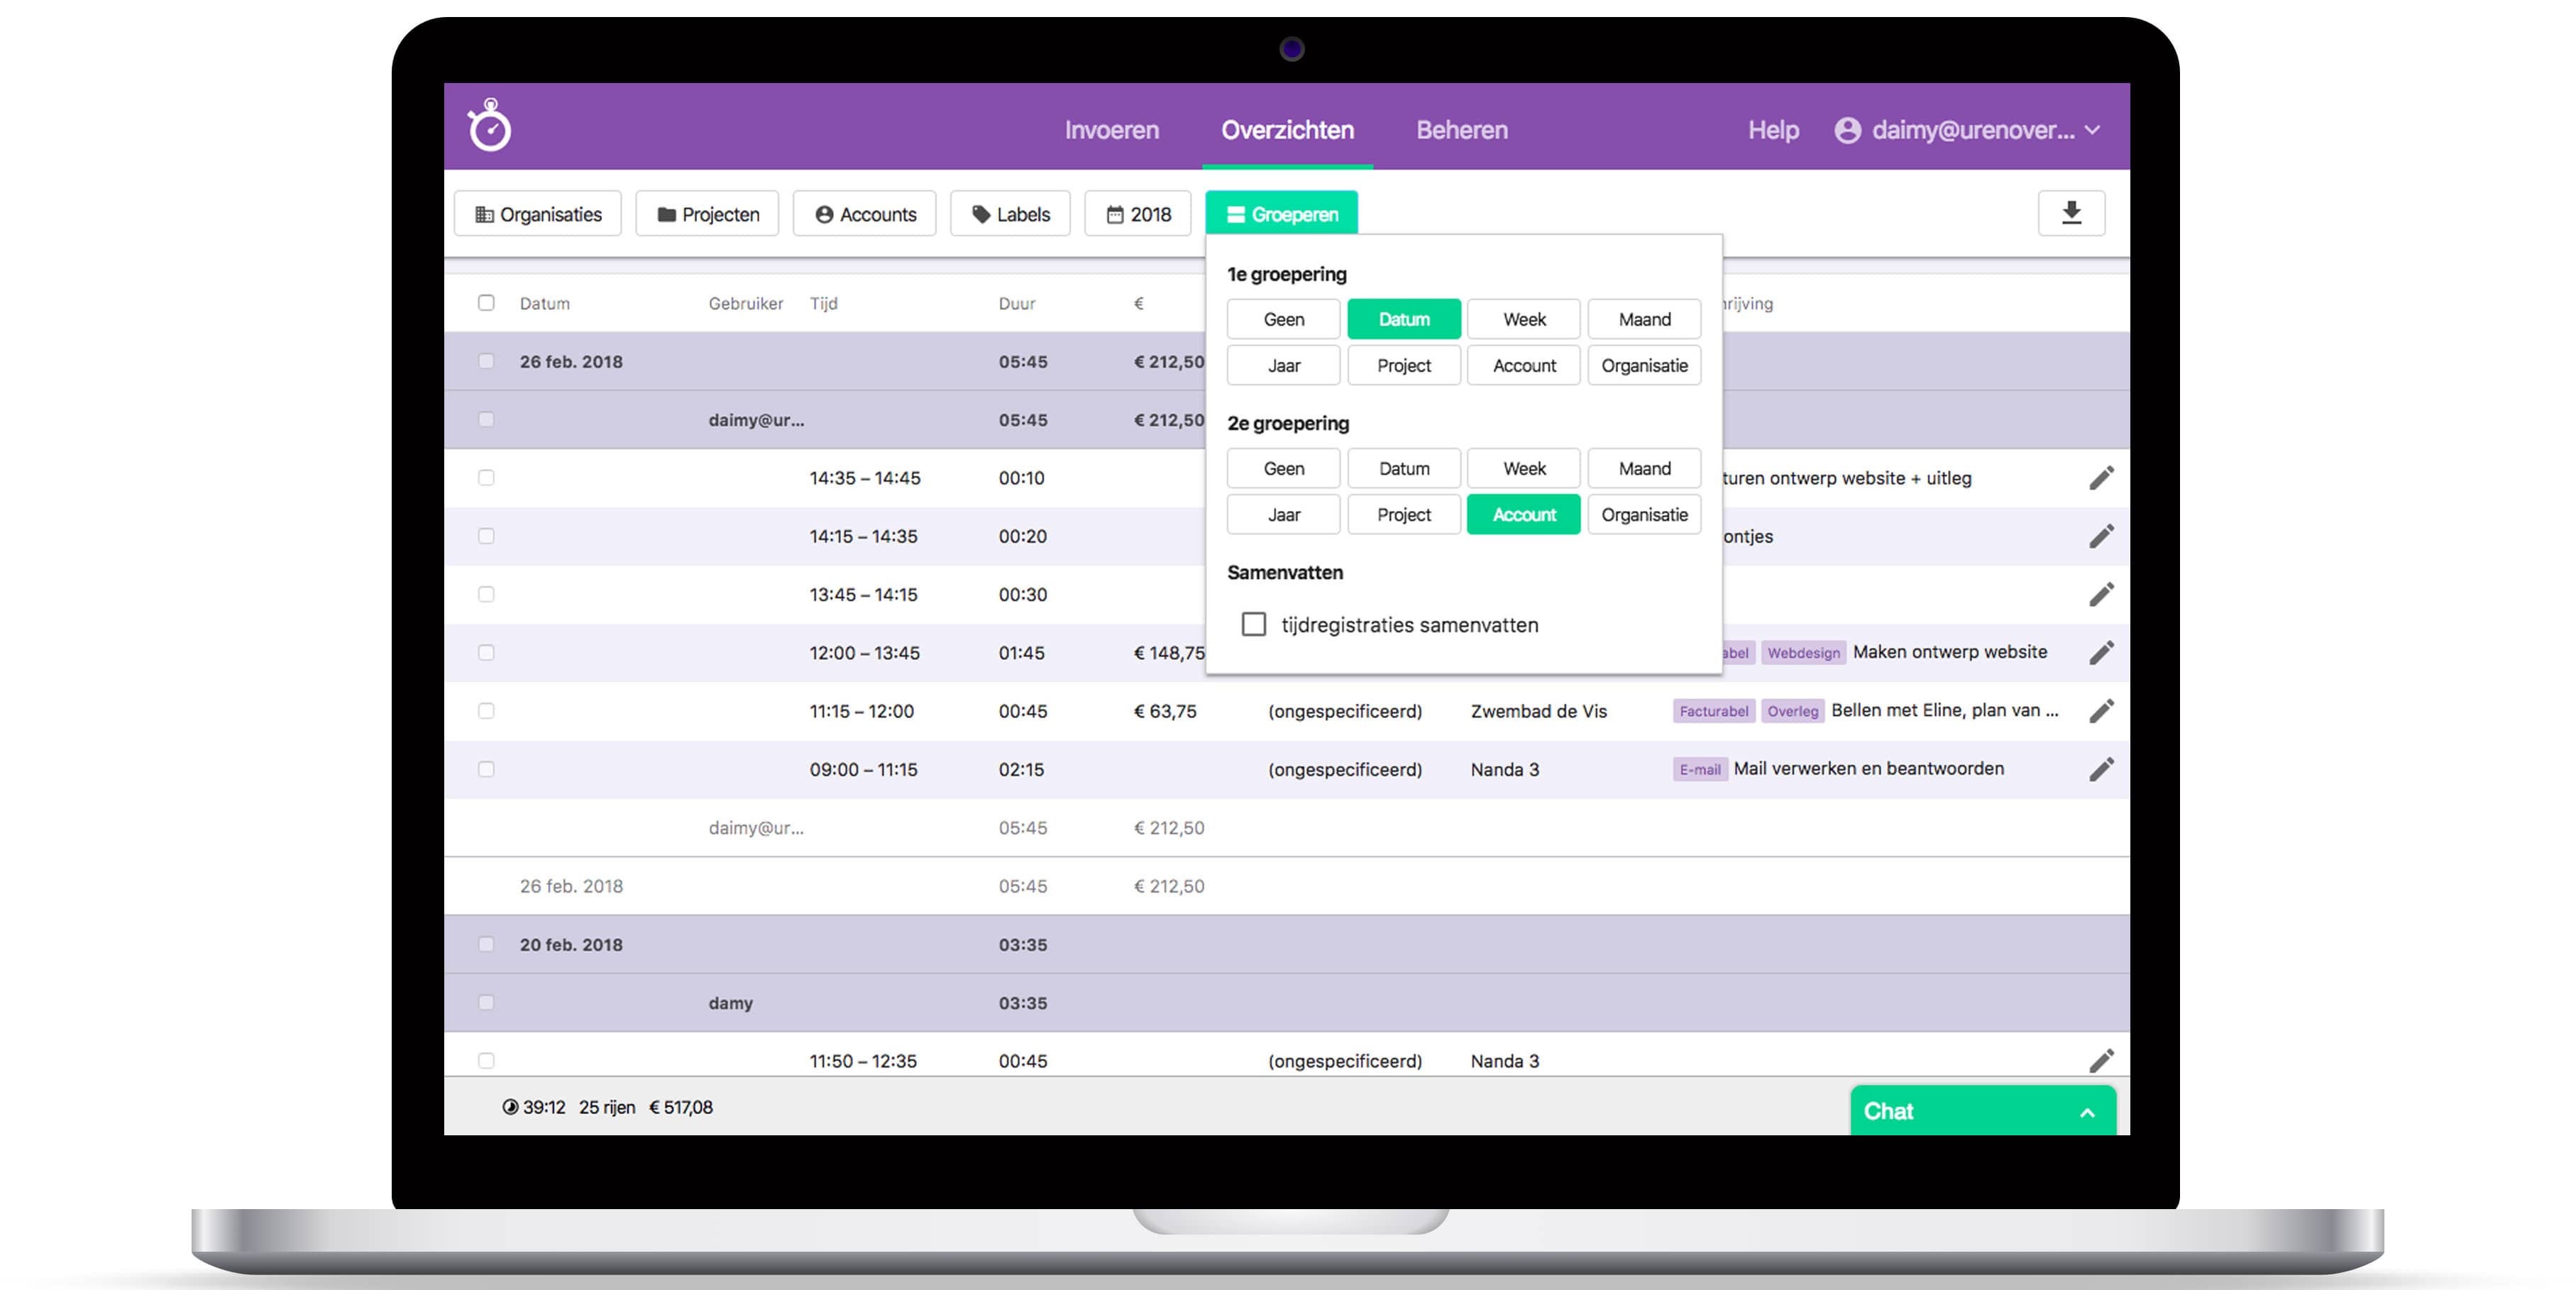Open the Beheren tab
The image size is (2576, 1290).
1461,130
